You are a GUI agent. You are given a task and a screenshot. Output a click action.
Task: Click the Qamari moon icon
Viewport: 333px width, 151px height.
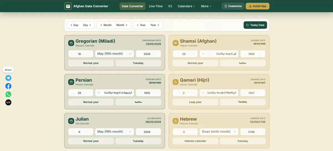point(175,82)
